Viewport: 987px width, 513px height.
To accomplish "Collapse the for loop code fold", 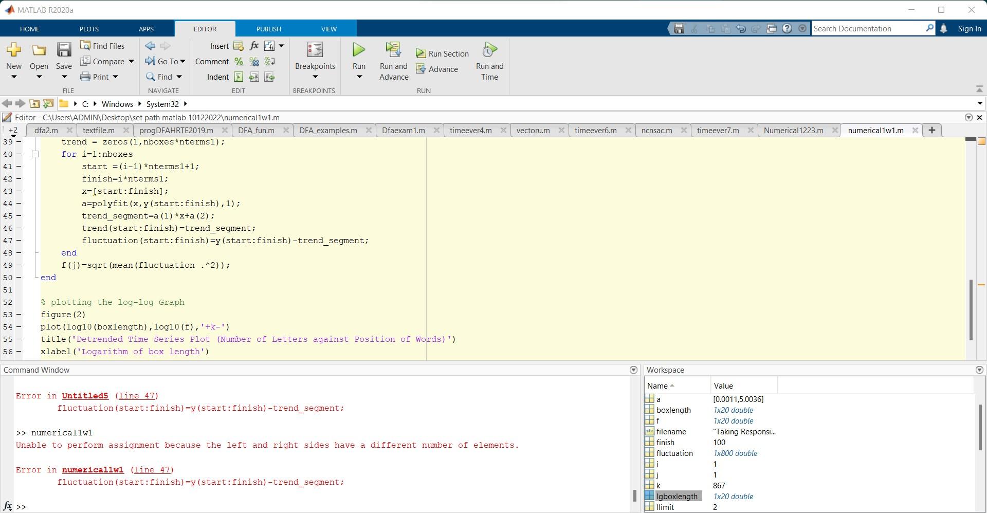I will coord(35,154).
